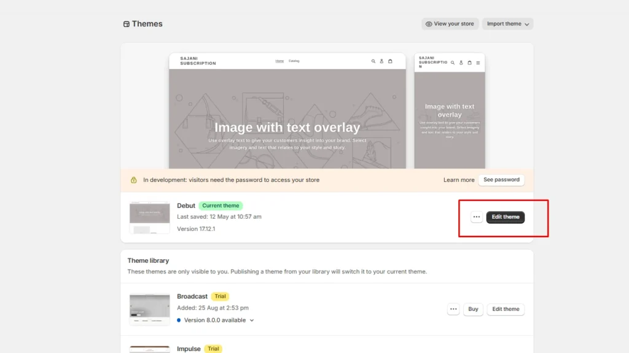
Task: Click the Broadcast theme thumbnail
Action: point(149,309)
